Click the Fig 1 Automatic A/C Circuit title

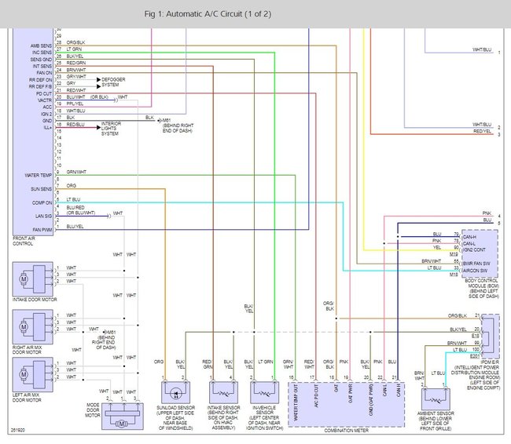[208, 14]
